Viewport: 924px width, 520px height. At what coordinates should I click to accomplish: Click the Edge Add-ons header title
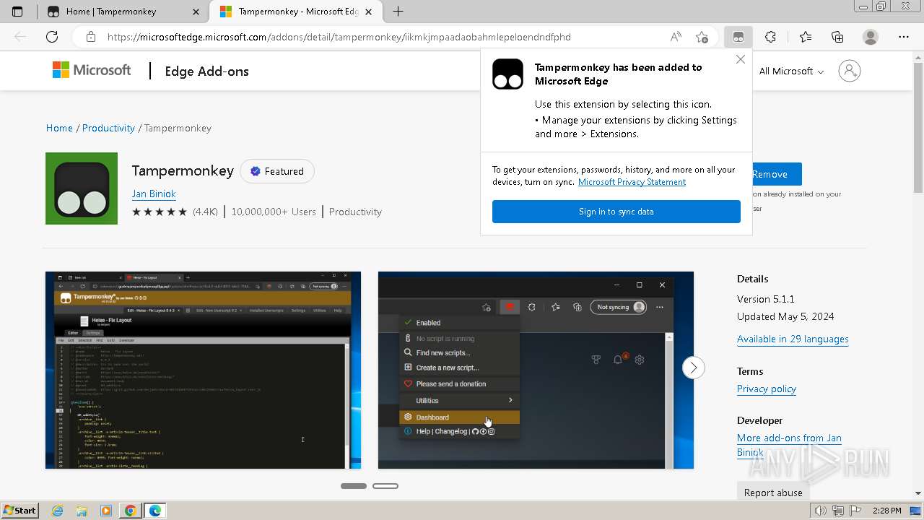tap(206, 71)
